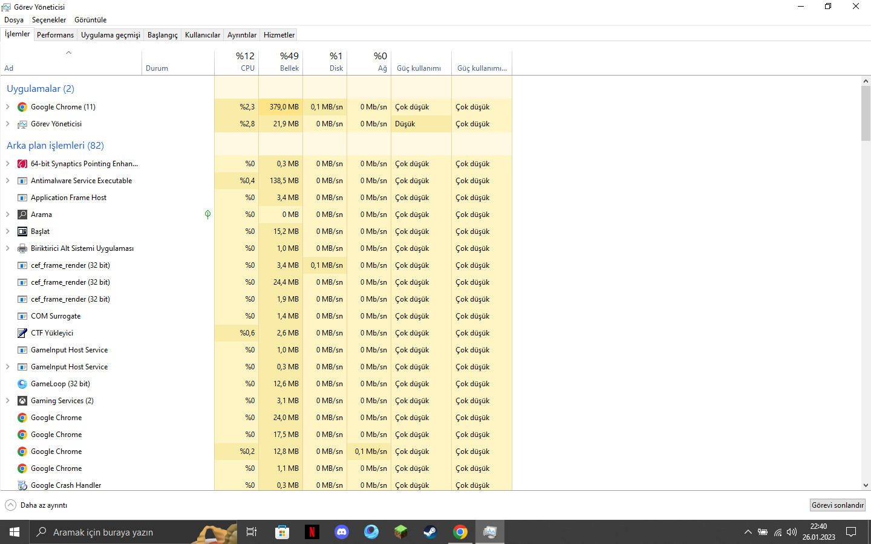Open Discord from the taskbar
The image size is (871, 544).
342,532
